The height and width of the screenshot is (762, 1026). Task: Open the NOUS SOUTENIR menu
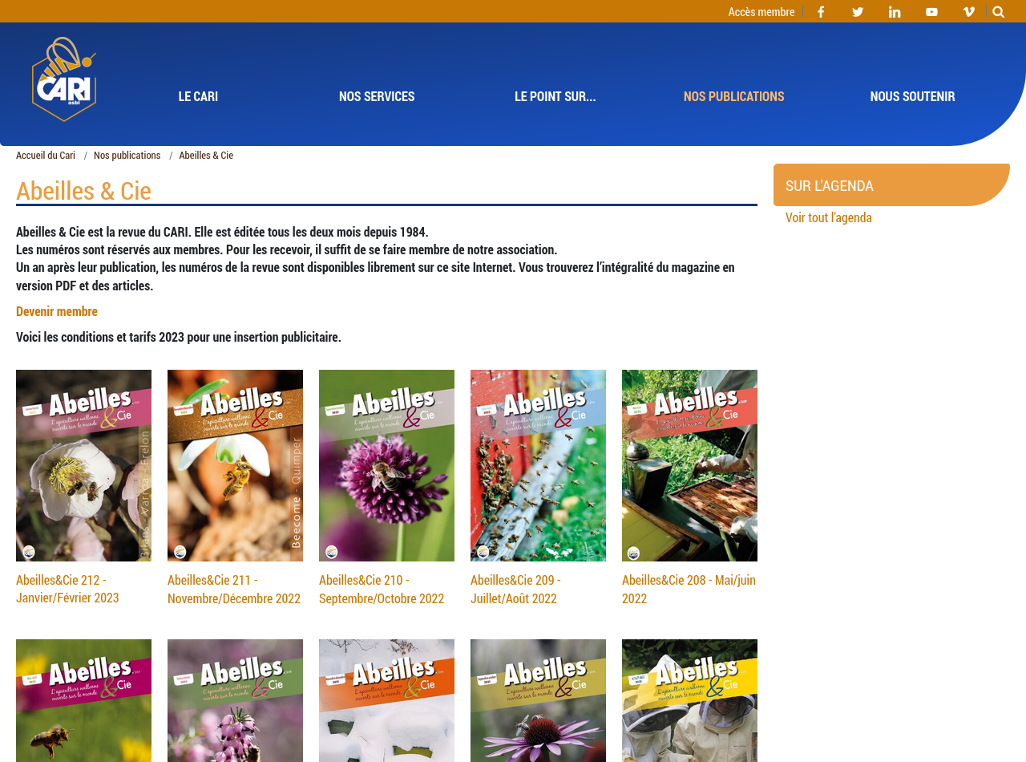tap(913, 96)
